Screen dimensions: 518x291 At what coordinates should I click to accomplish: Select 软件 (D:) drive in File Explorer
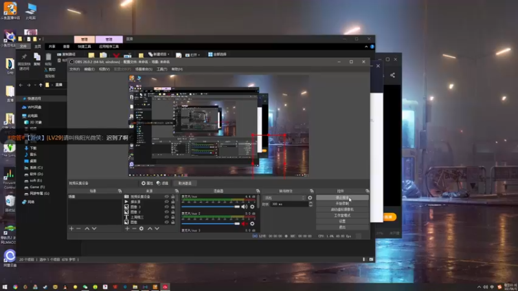pos(34,174)
